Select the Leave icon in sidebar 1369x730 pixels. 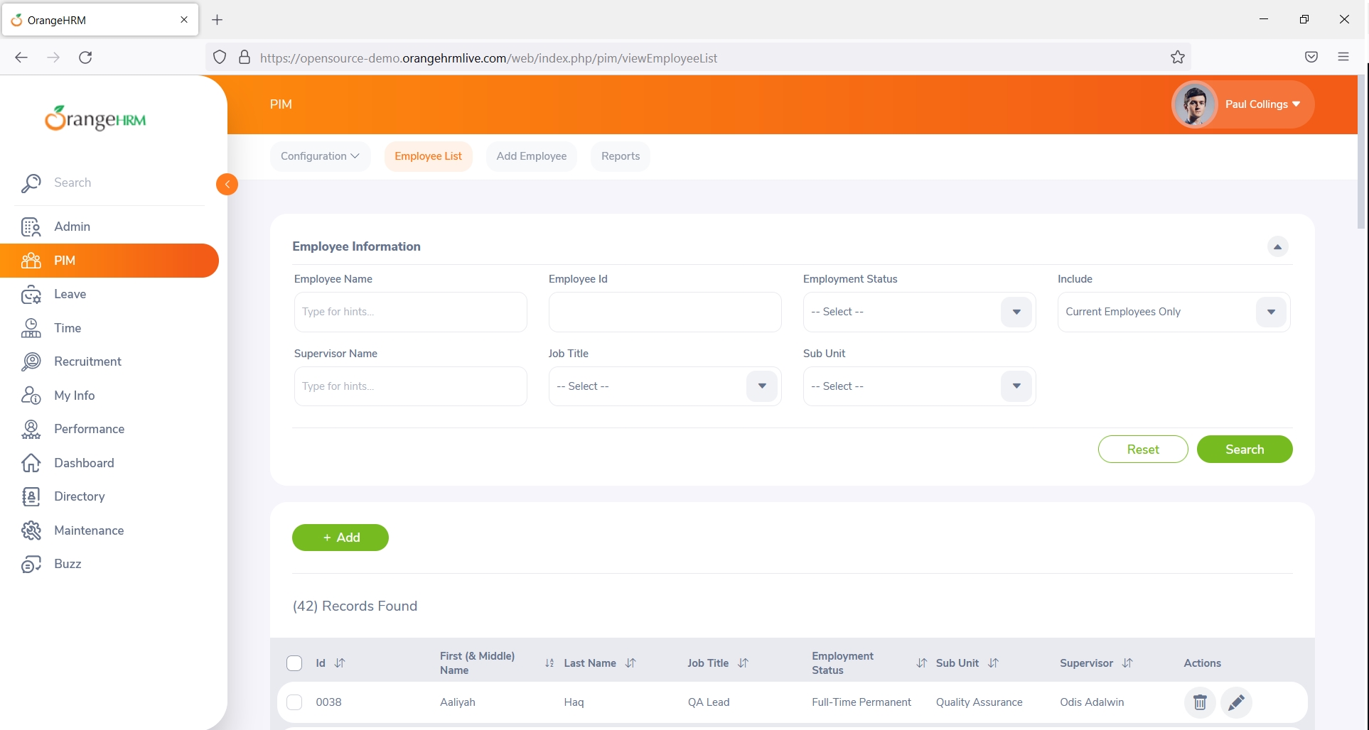[31, 294]
